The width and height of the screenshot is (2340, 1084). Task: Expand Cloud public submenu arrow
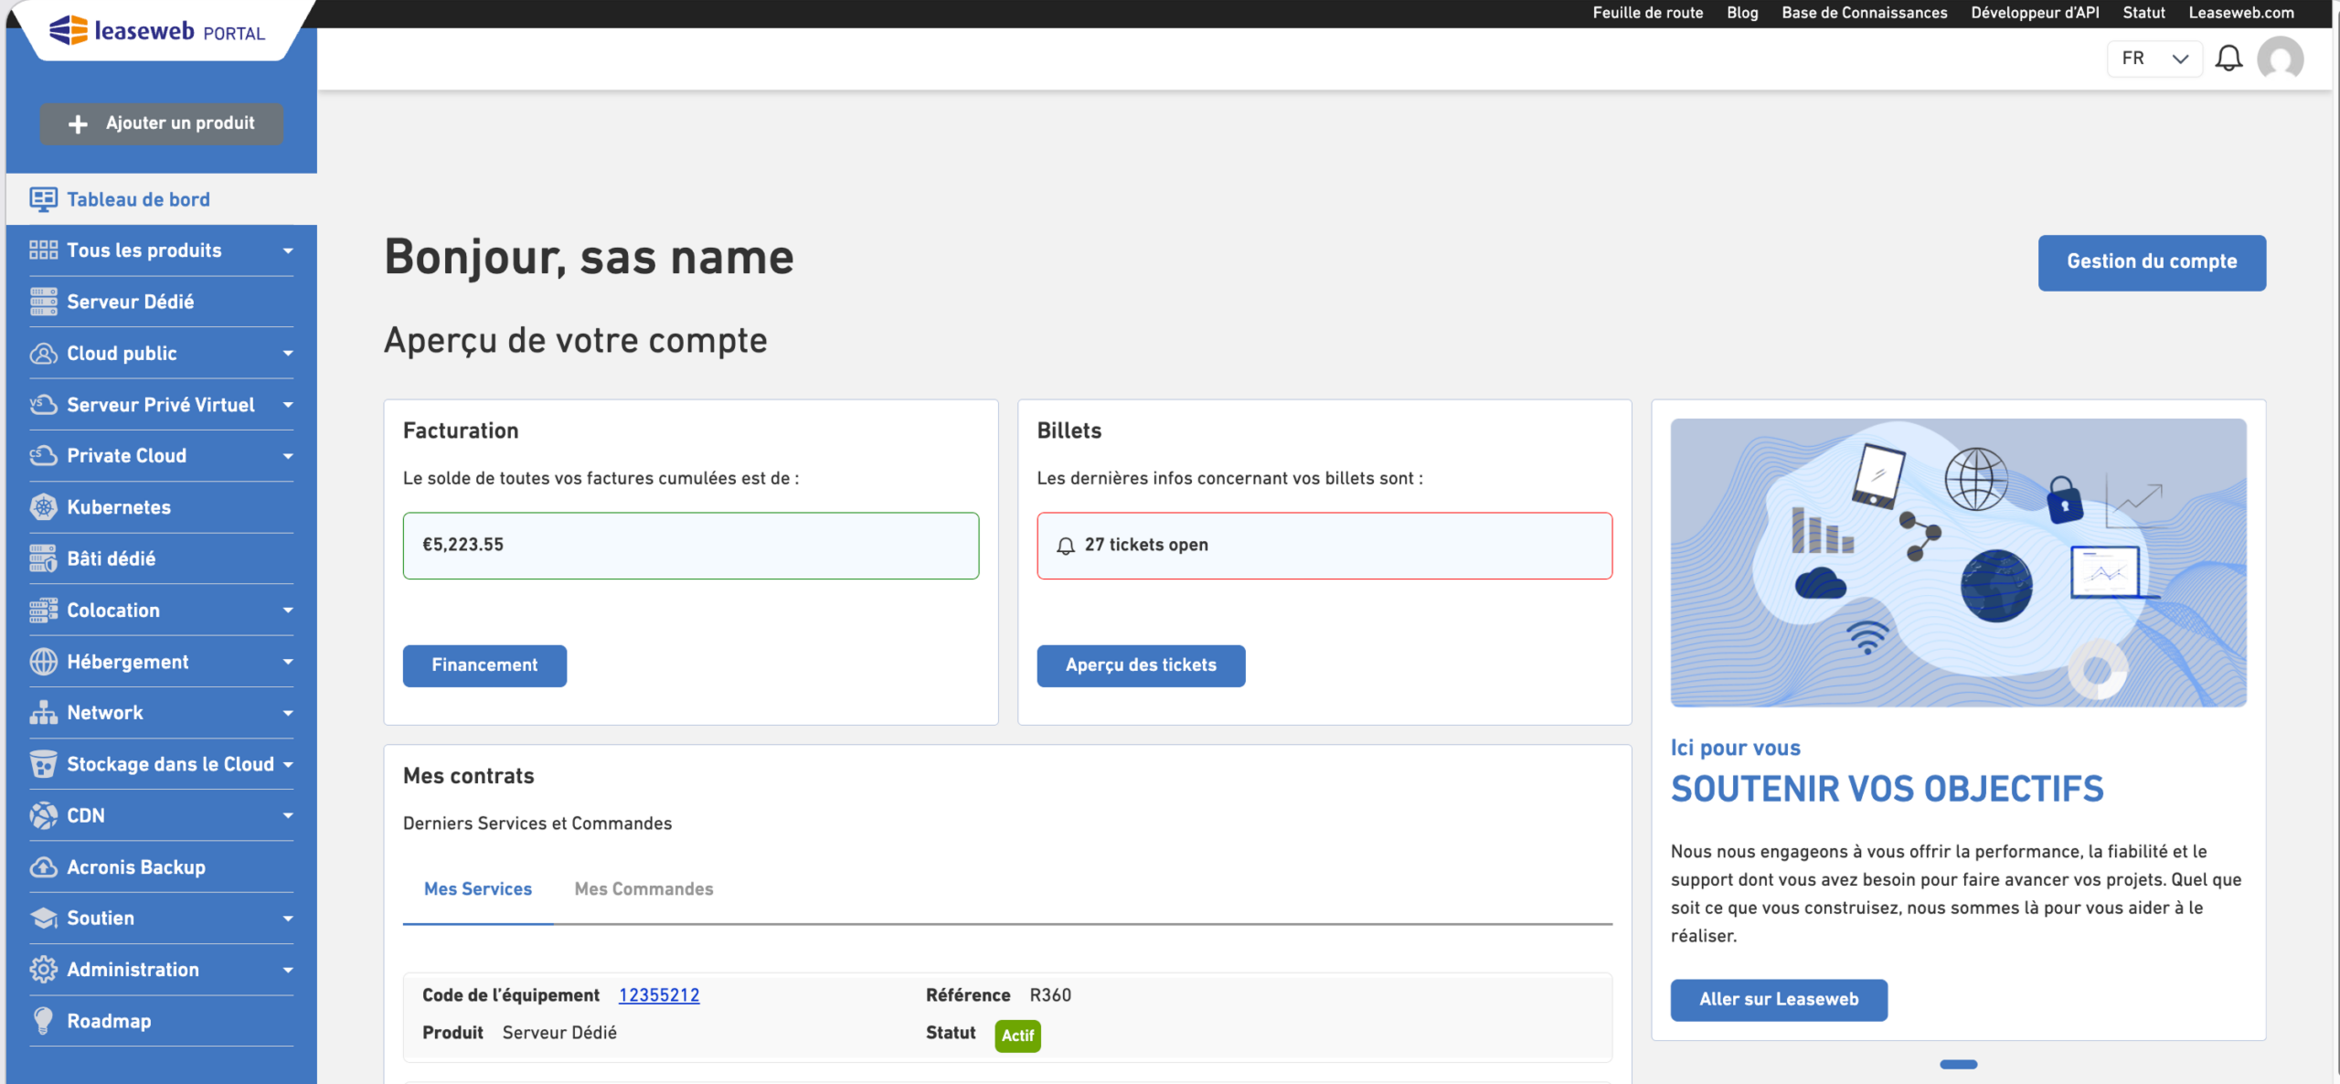point(288,353)
